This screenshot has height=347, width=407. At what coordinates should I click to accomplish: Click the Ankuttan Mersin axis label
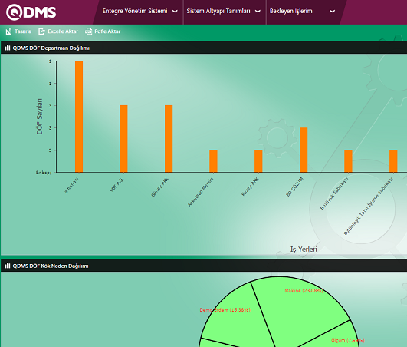tap(200, 192)
